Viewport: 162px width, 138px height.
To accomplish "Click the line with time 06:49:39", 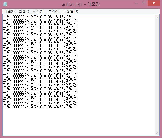I will coord(40,107).
